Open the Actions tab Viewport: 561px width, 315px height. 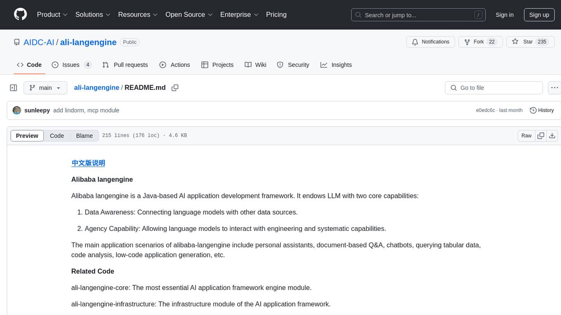coord(174,65)
